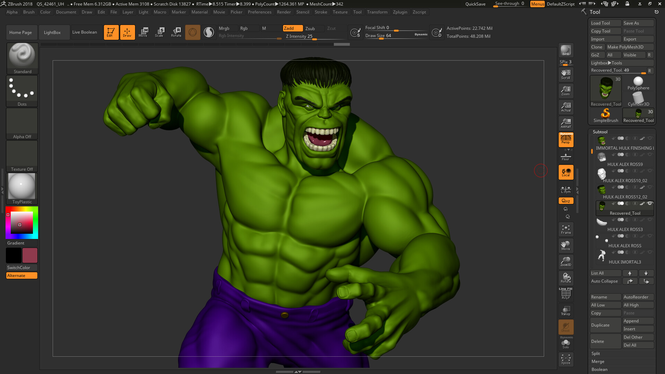Select the Zoom3D icon on right shelf
Image resolution: width=665 pixels, height=374 pixels.
click(566, 262)
